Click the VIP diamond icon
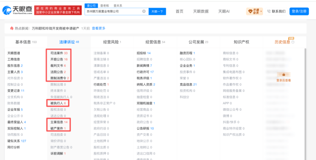This screenshot has height=160, width=316. click(250, 12)
